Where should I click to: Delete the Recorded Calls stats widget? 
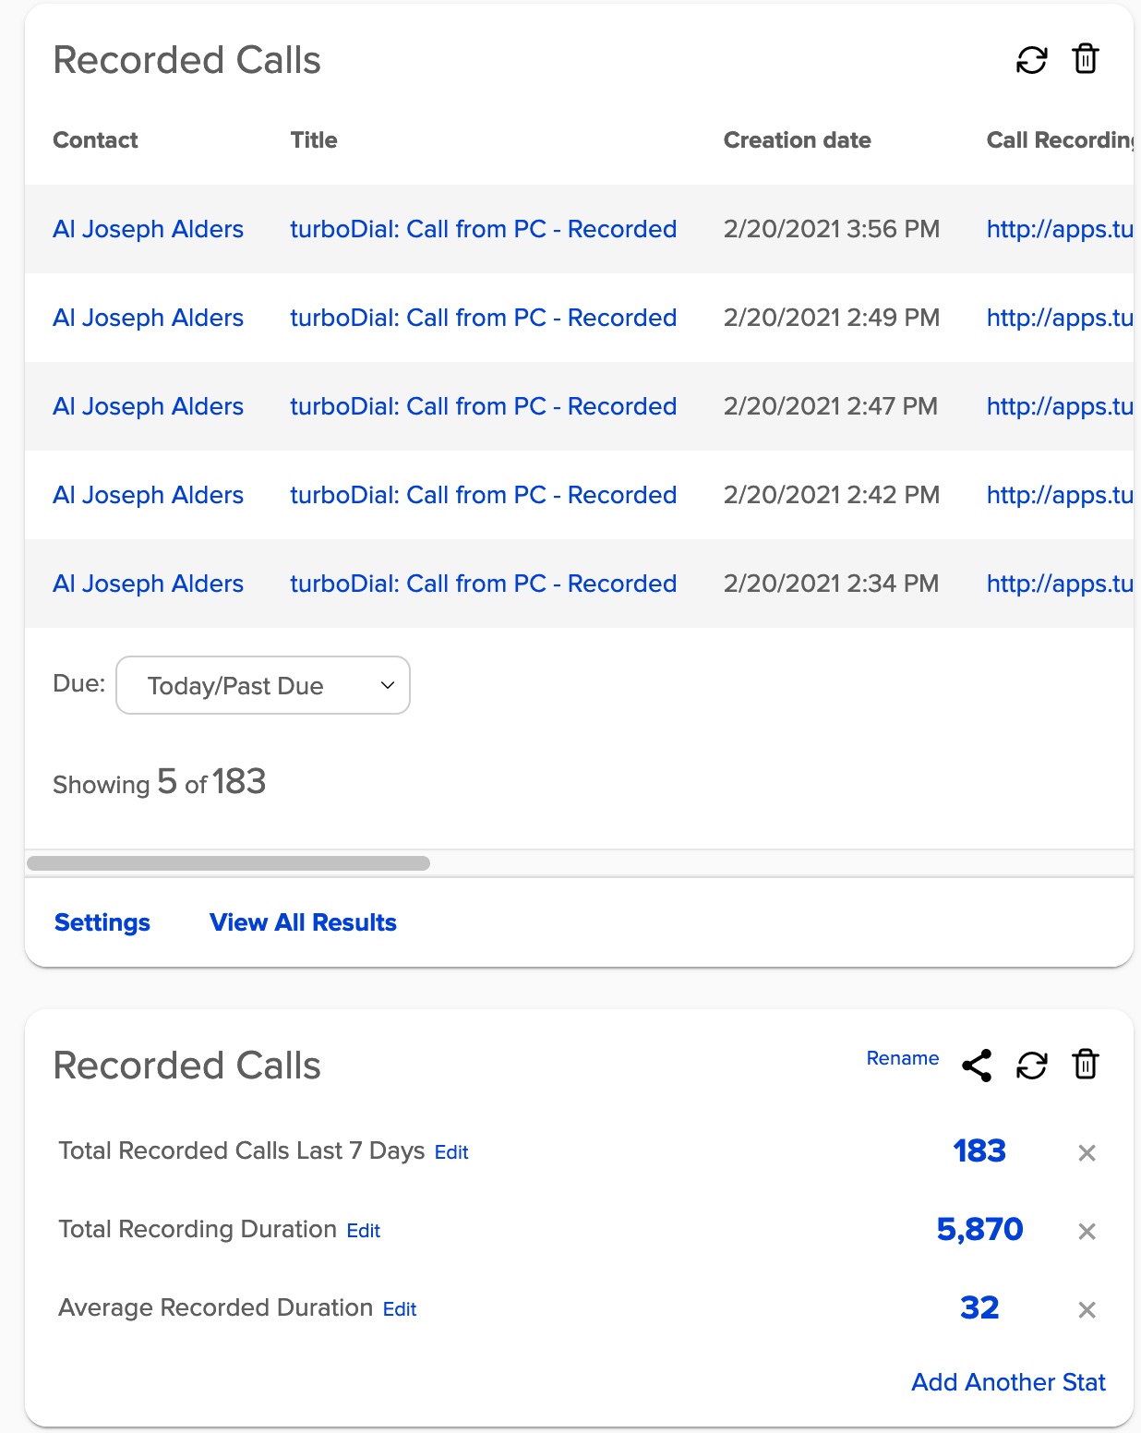[1085, 1065]
